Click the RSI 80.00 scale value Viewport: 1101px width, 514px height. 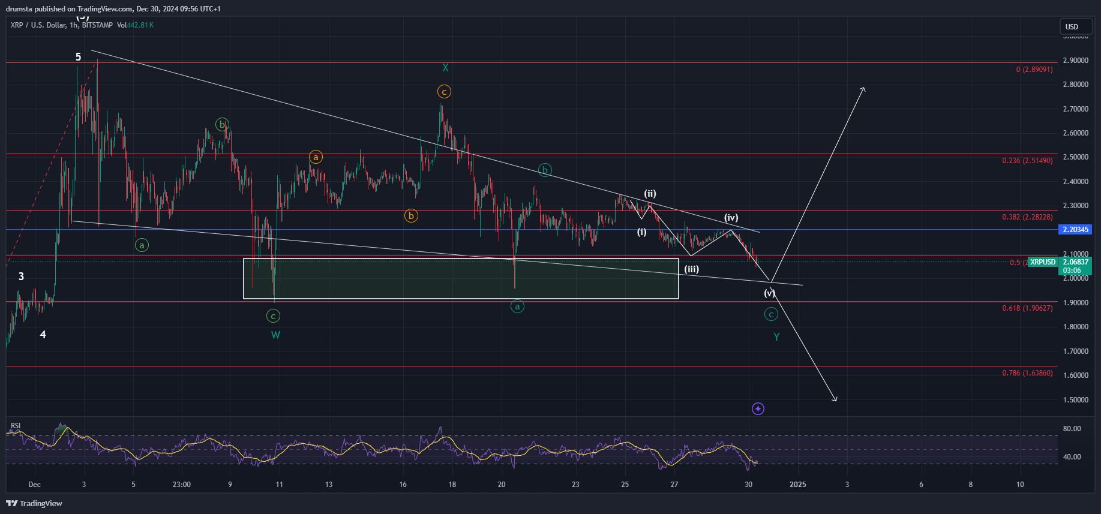1072,429
